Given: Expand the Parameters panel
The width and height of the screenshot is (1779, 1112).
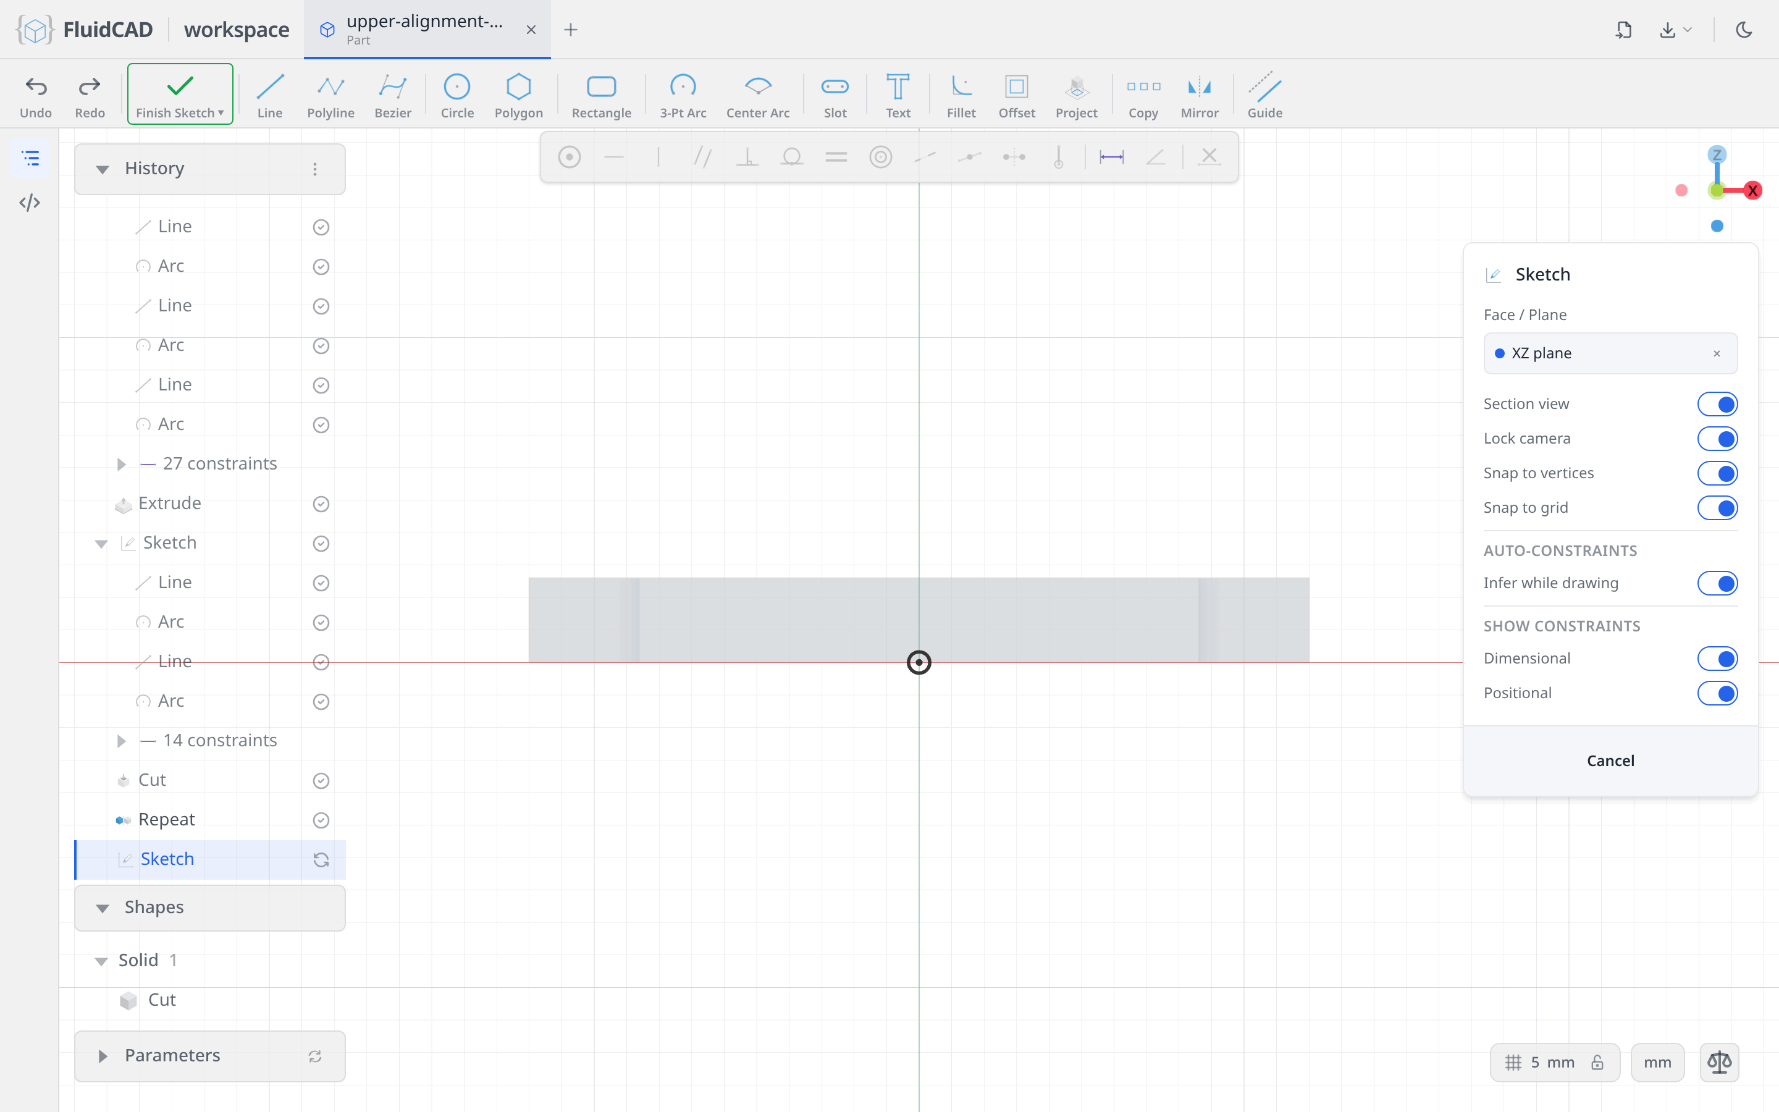Looking at the screenshot, I should (x=209, y=1056).
